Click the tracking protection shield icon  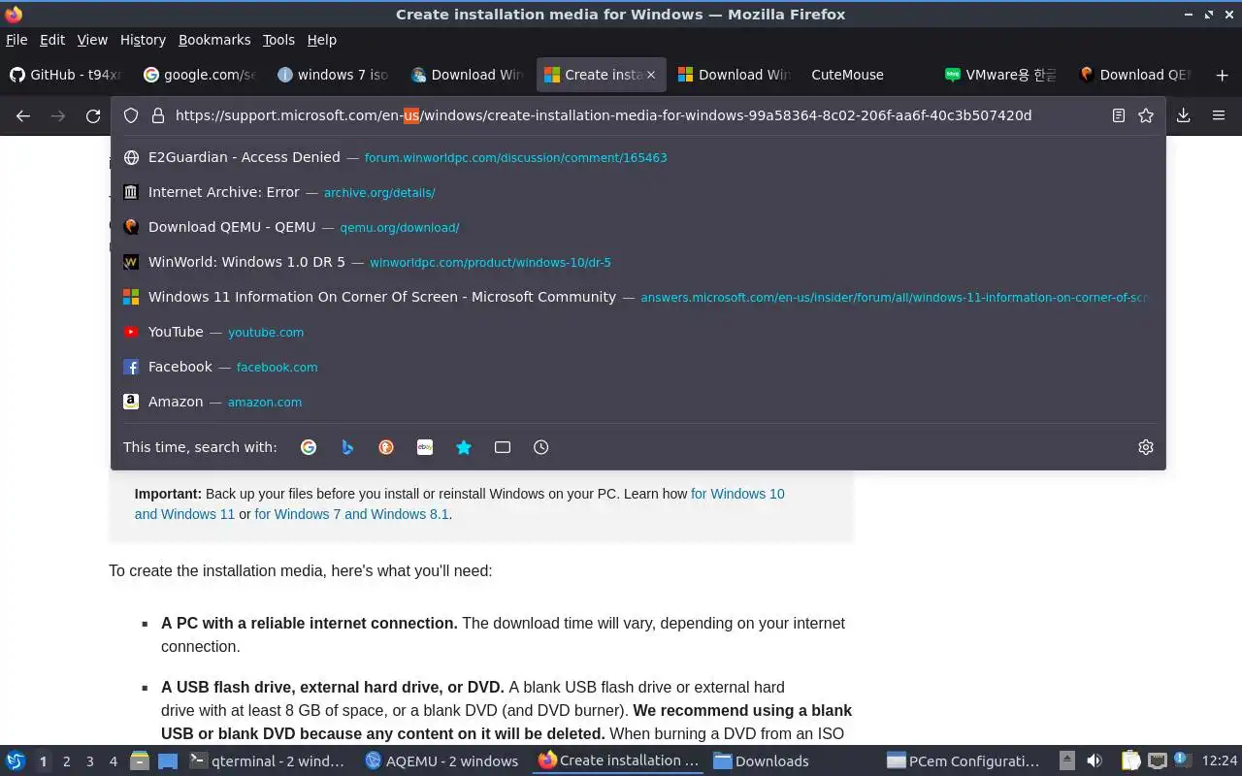pos(131,115)
